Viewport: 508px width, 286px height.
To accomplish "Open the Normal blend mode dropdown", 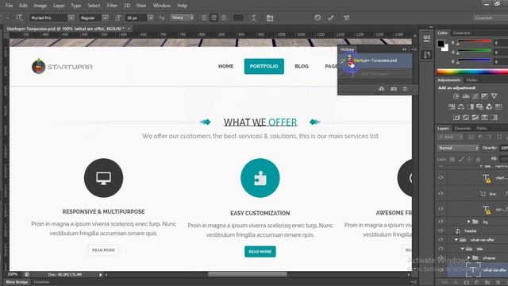I will [x=458, y=148].
